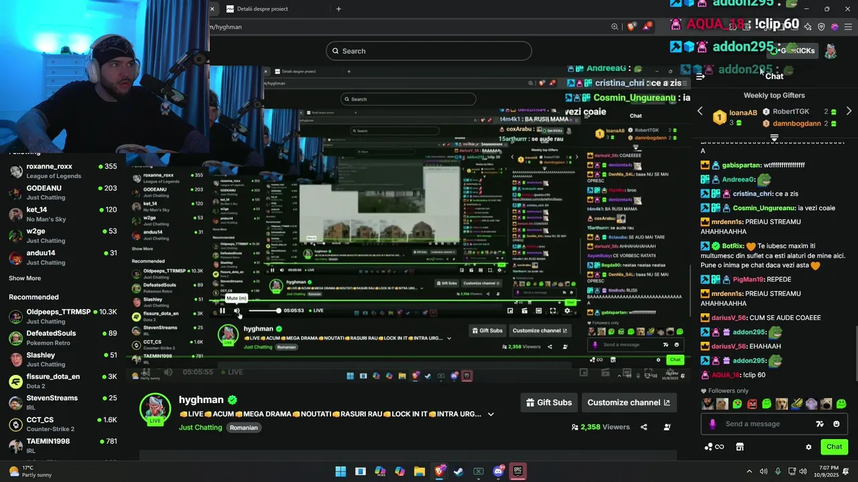Open the profile avatar at top right
The image size is (858, 482).
(x=830, y=51)
